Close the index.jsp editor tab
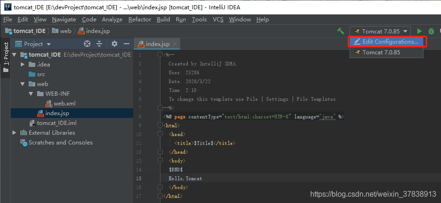 [x=175, y=44]
